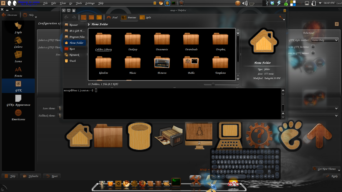342x192 pixels.
Task: Open File menu in top bar
Action: pyautogui.click(x=45, y=3)
